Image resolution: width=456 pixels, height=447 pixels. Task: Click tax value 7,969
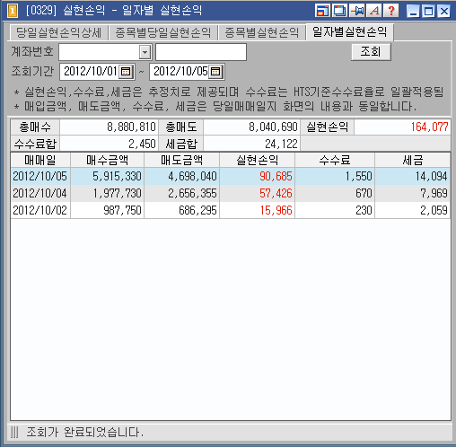coord(434,193)
